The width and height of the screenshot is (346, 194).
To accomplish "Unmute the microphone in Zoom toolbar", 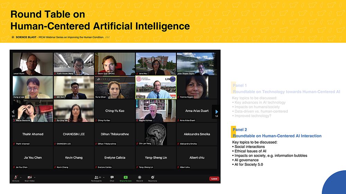I will [x=16, y=177].
